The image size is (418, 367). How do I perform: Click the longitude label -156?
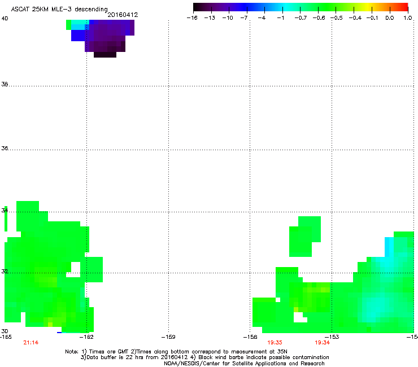point(250,337)
